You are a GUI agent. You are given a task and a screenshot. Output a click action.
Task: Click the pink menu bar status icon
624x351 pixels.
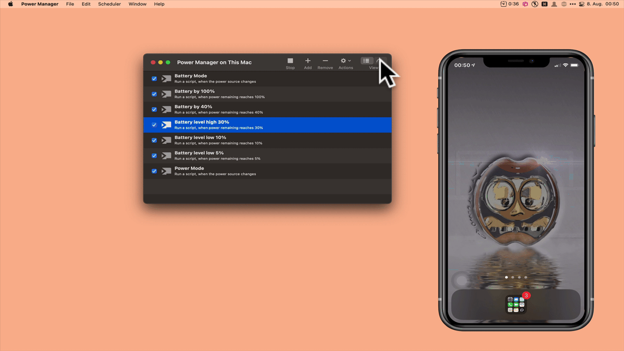coord(526,4)
